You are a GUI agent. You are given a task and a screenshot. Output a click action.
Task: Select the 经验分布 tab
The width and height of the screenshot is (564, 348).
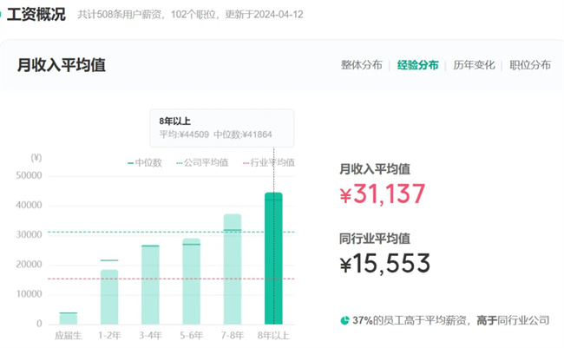tap(418, 65)
